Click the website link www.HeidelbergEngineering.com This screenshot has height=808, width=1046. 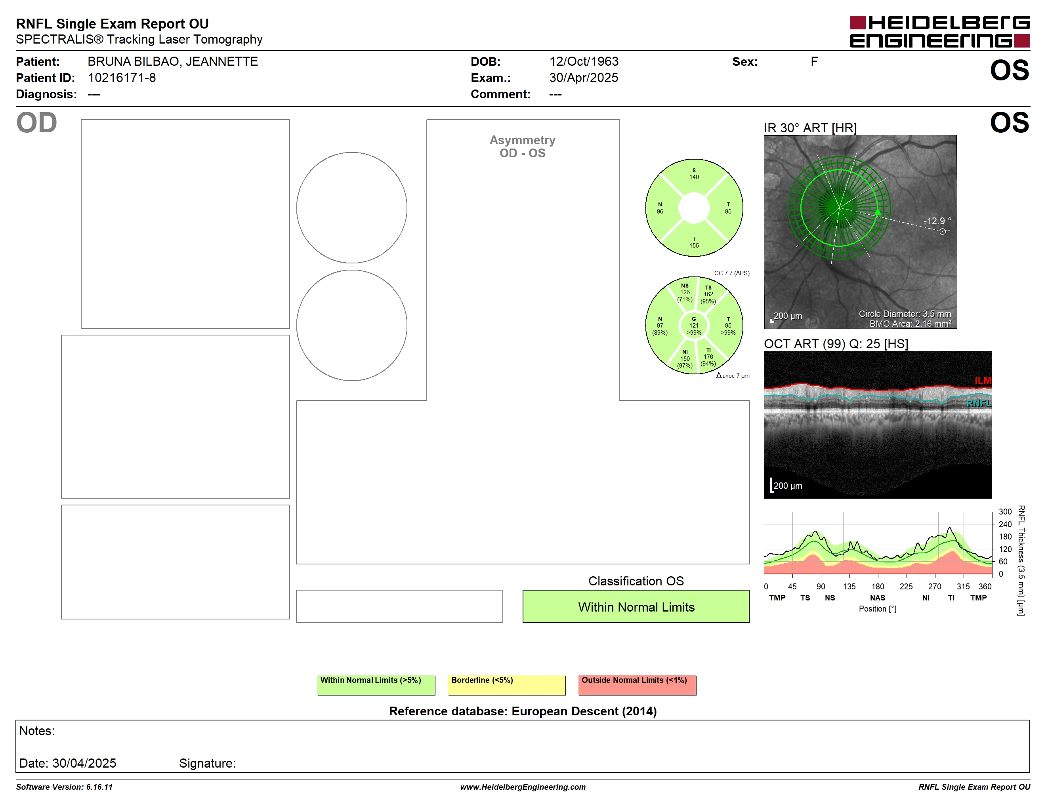[523, 787]
